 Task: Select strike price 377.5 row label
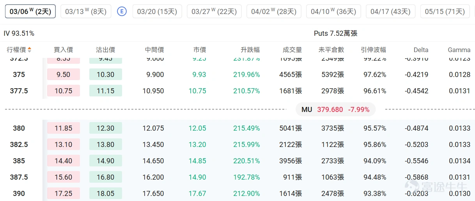coord(19,91)
